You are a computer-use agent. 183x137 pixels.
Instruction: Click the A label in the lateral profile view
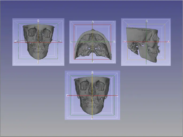(168, 42)
